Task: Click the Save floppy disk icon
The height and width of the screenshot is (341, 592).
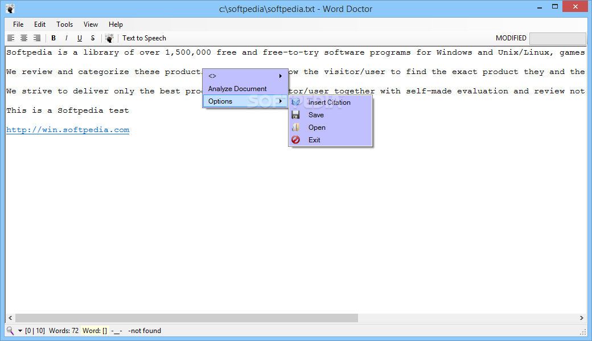Action: (295, 115)
